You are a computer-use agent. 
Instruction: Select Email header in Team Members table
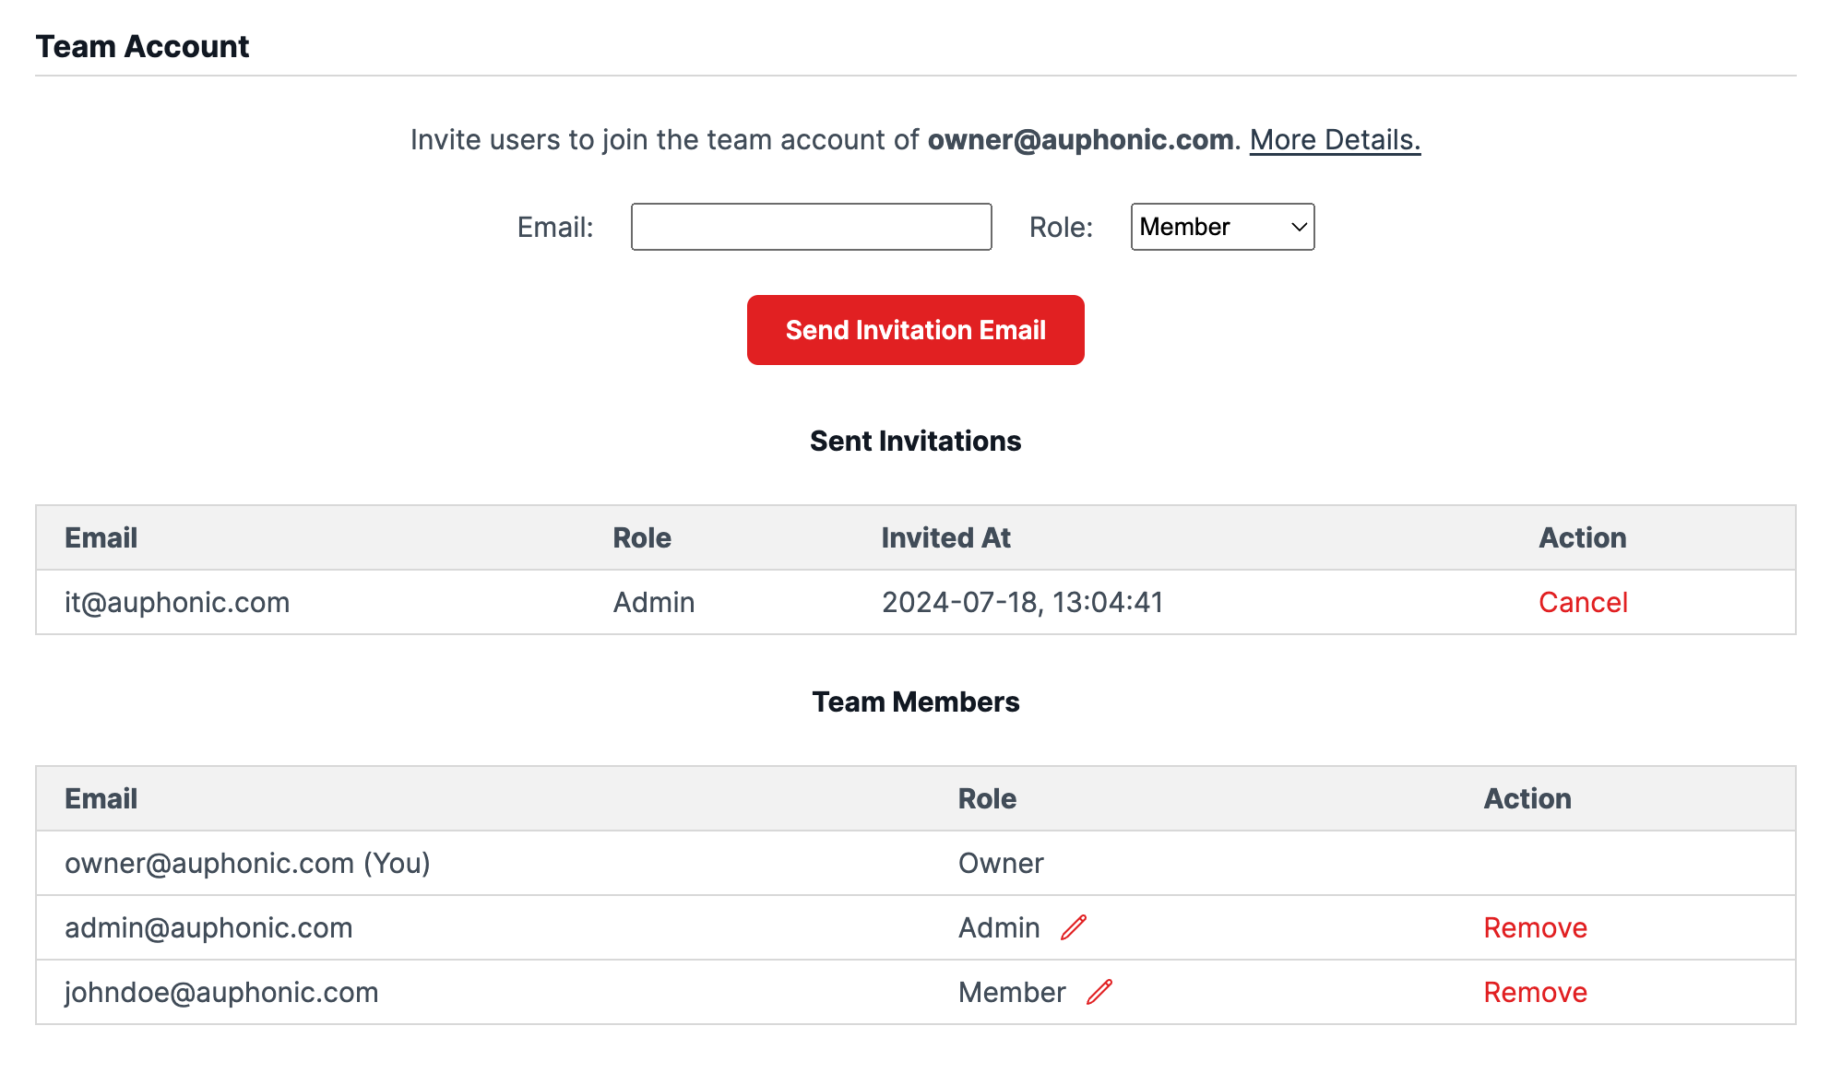(101, 798)
